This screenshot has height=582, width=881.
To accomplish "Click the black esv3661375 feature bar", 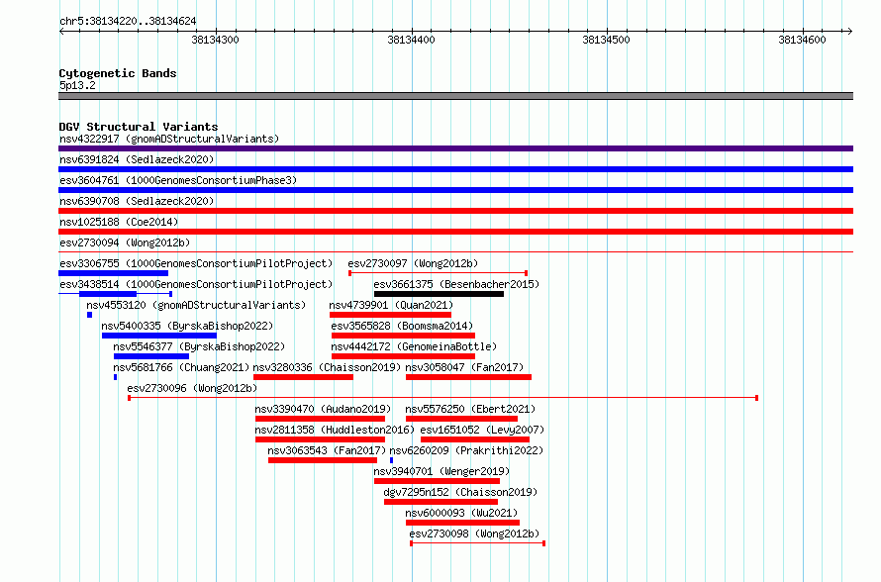I will click(439, 294).
